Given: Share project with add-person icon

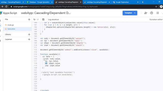Looking at the screenshot, I should [x=146, y=13].
